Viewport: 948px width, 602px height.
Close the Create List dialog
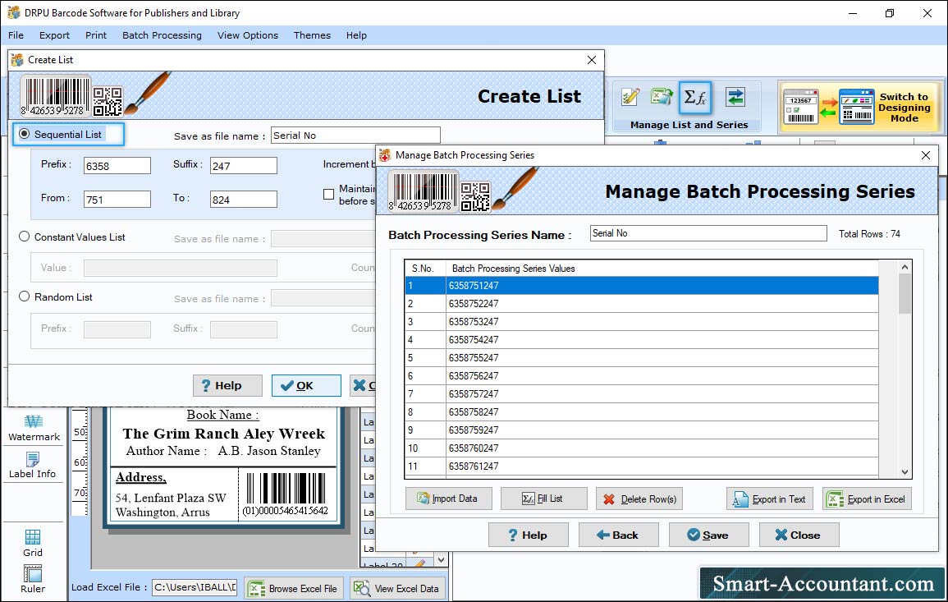click(x=591, y=60)
